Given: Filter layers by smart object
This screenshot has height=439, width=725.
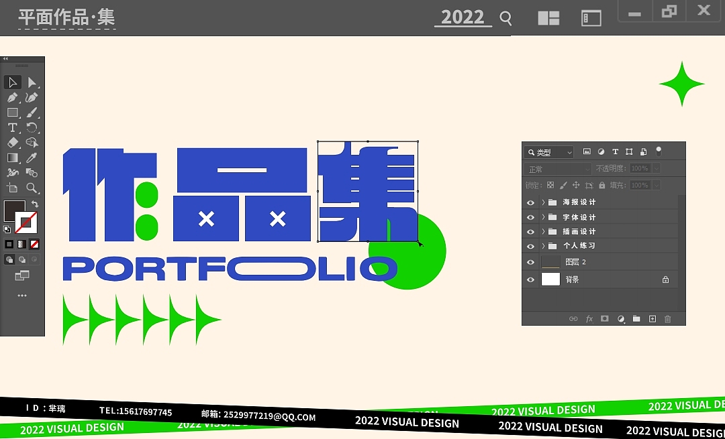Looking at the screenshot, I should [x=643, y=151].
